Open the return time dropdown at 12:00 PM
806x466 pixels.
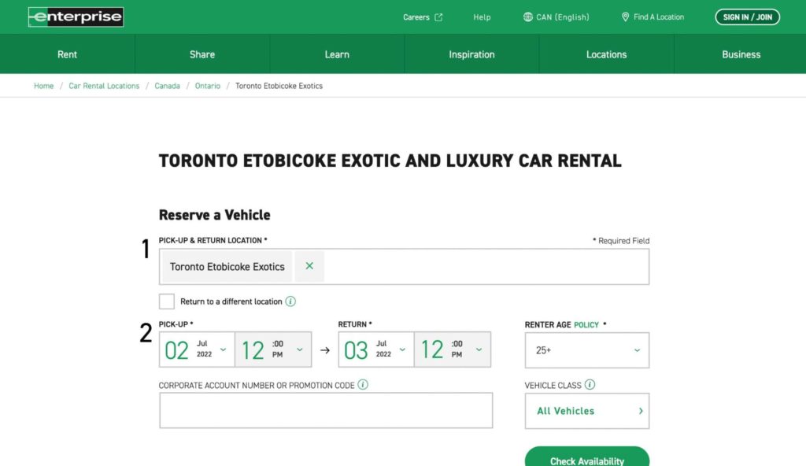point(453,349)
